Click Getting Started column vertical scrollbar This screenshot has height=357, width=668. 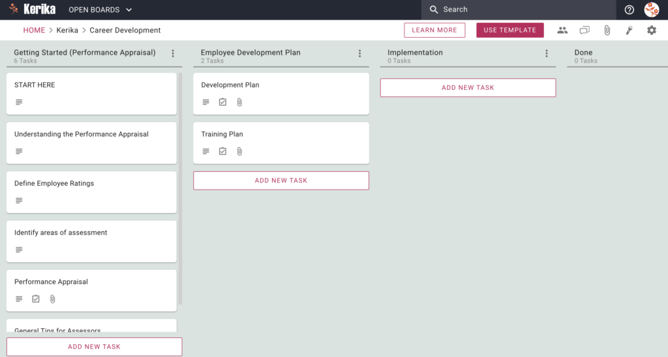(181, 189)
